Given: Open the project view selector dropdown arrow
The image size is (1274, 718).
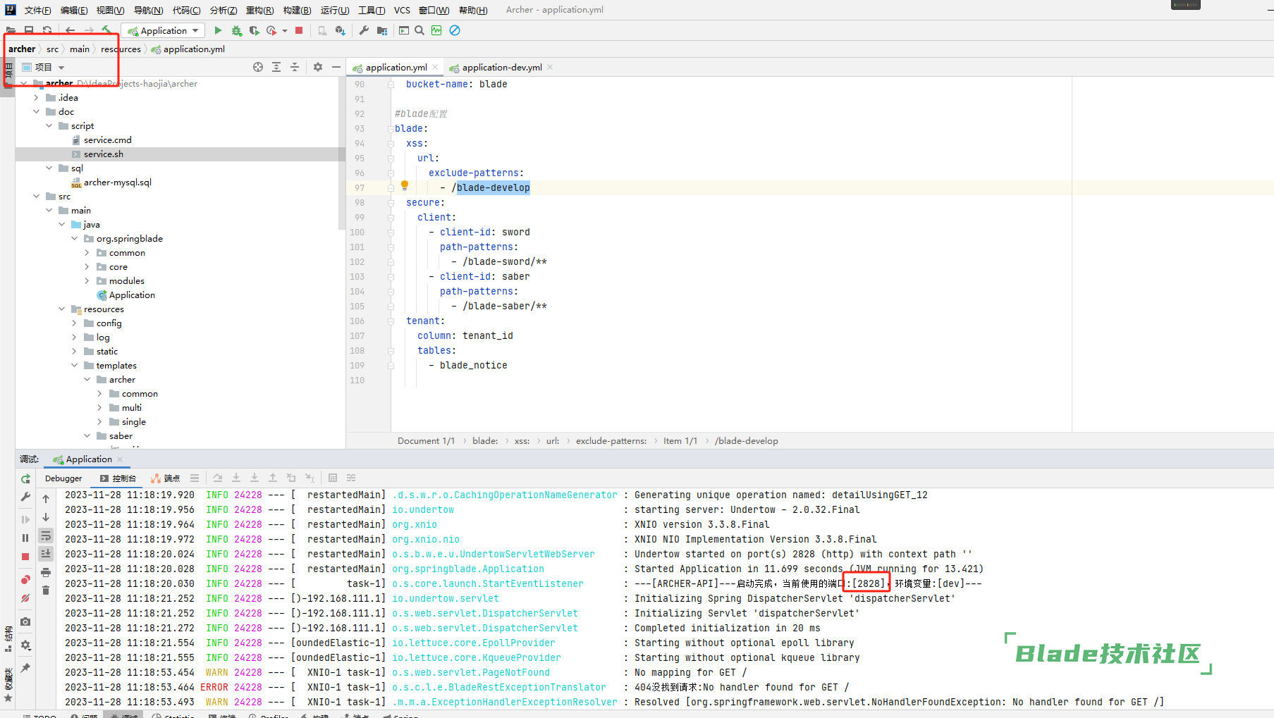Looking at the screenshot, I should (61, 68).
